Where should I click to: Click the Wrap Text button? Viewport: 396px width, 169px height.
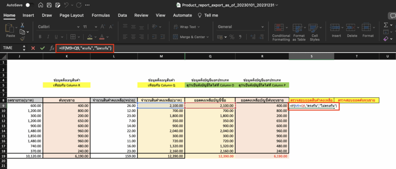[x=189, y=27]
